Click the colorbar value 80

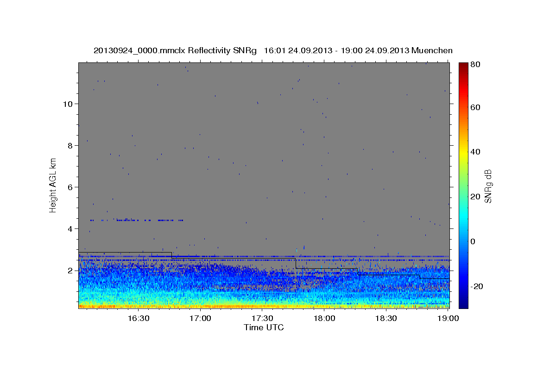coord(476,65)
